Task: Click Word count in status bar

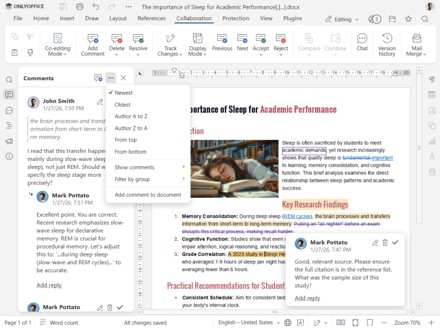Action: (x=64, y=323)
